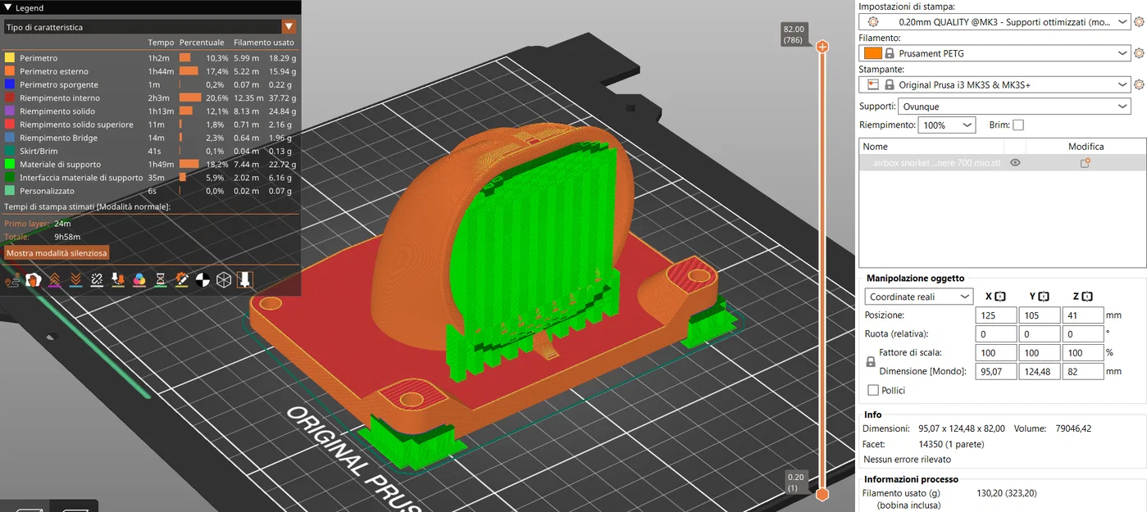This screenshot has height=512, width=1147.
Task: Click the Posizione Y field showing 105
Action: coord(1040,315)
